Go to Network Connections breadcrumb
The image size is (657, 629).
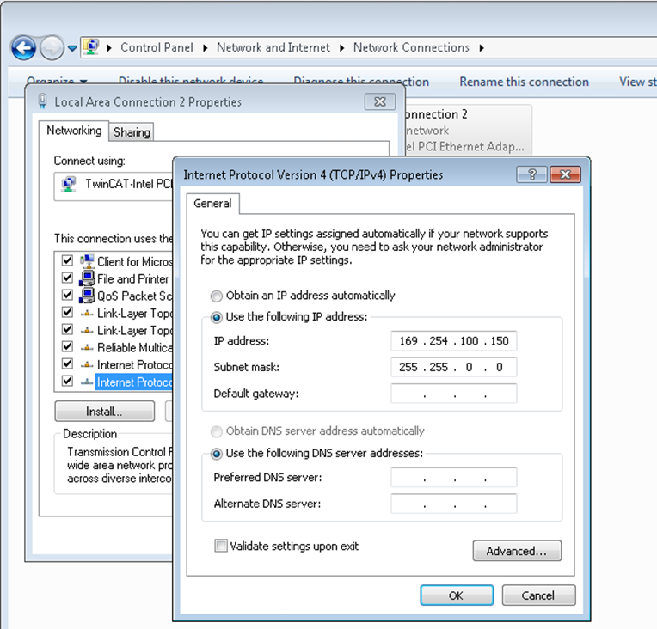tap(411, 48)
